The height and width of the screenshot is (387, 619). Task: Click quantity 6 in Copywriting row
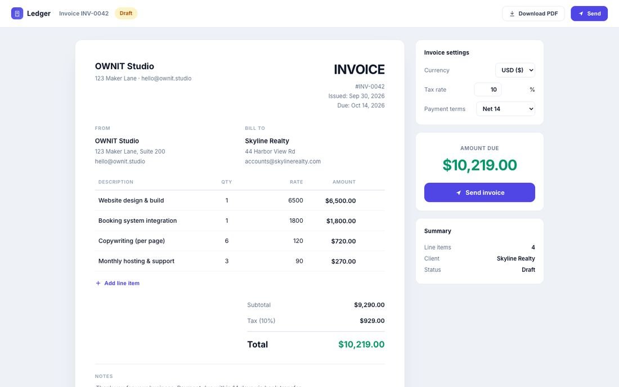pos(227,241)
